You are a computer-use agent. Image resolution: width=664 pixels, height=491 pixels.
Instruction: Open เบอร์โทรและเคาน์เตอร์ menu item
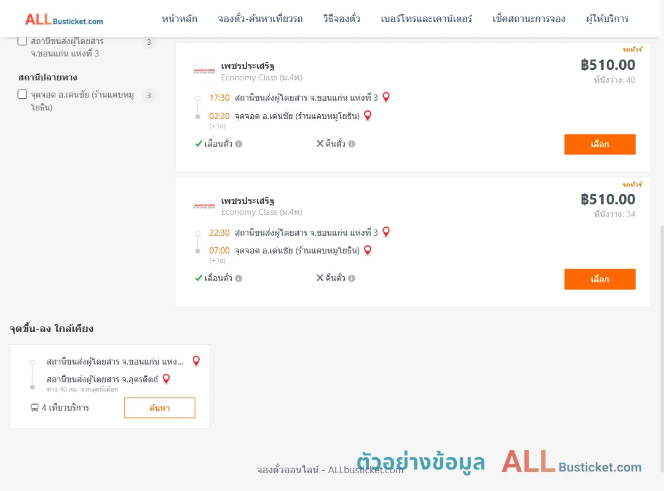pyautogui.click(x=426, y=19)
